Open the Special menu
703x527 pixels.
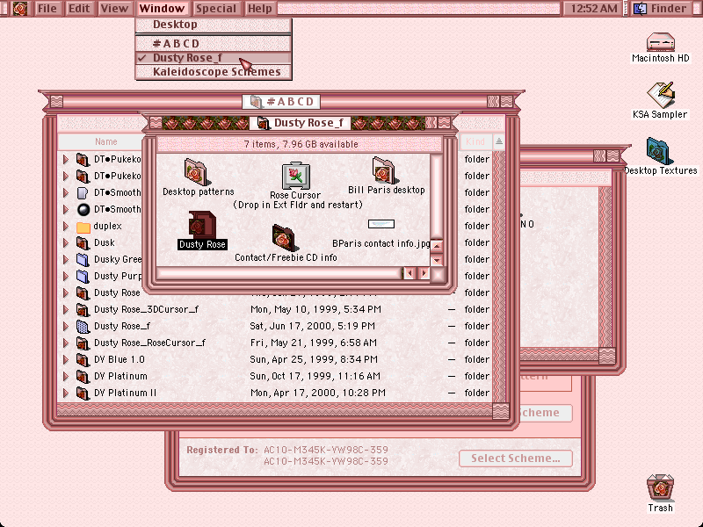point(216,8)
